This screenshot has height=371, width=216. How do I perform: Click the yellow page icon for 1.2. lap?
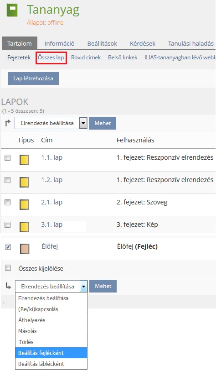tap(24, 182)
